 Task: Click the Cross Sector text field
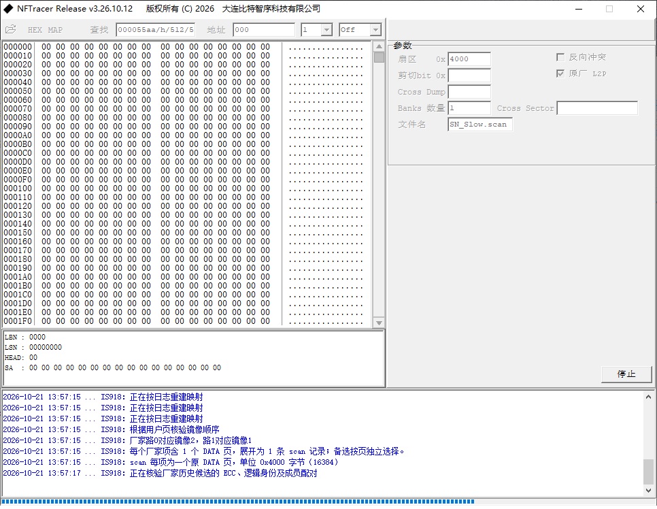click(x=596, y=108)
